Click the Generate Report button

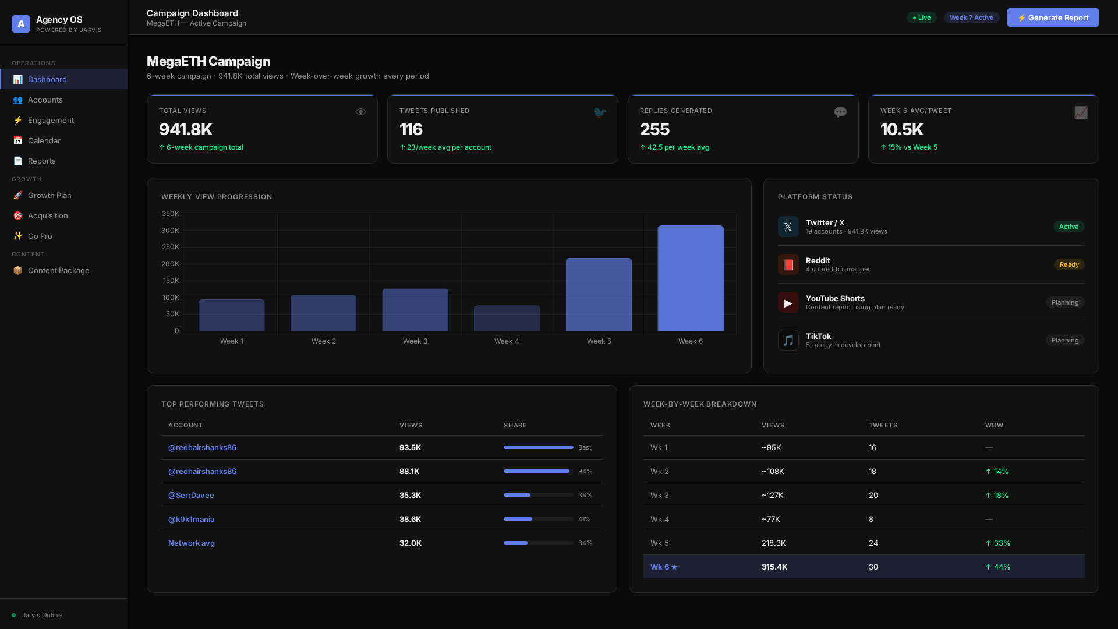(x=1053, y=17)
